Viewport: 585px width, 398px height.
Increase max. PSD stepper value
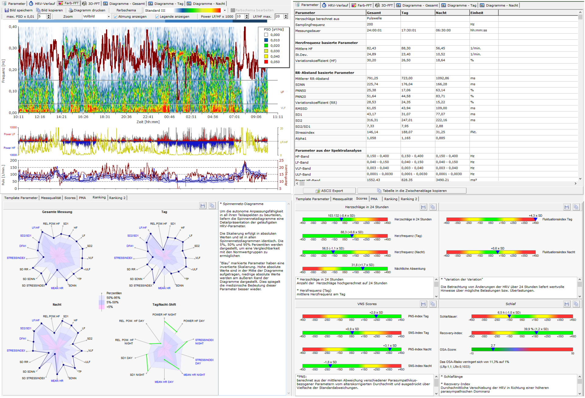pos(49,15)
